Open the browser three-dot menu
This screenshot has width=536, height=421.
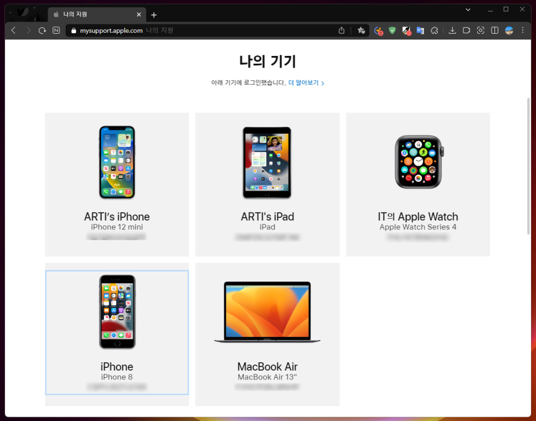pyautogui.click(x=523, y=30)
